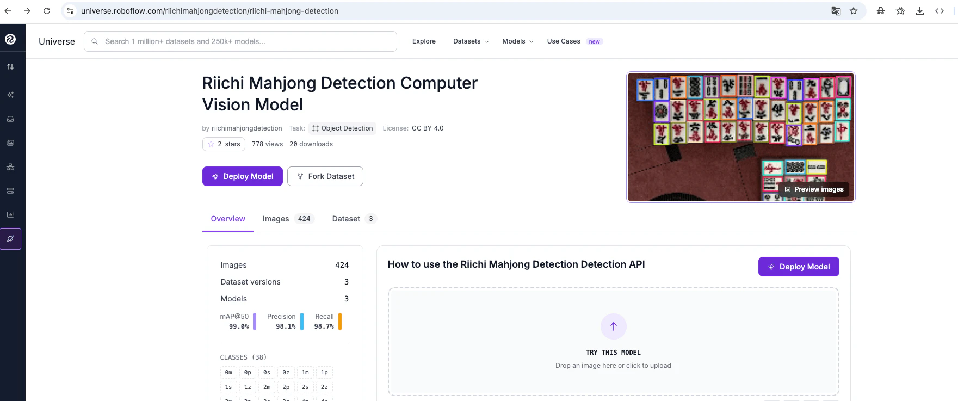958x401 pixels.
Task: Select the 1p class chip
Action: pos(324,373)
